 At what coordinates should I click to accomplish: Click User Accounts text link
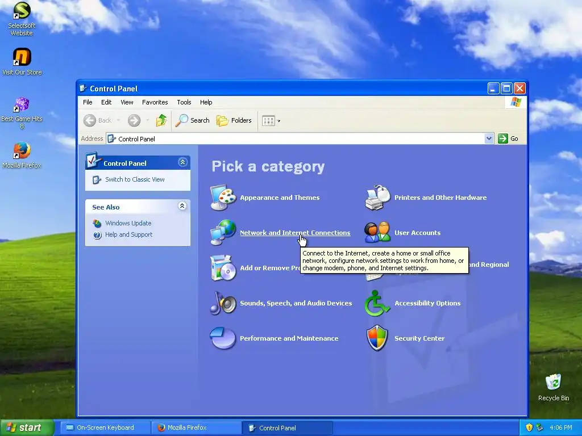[417, 233]
